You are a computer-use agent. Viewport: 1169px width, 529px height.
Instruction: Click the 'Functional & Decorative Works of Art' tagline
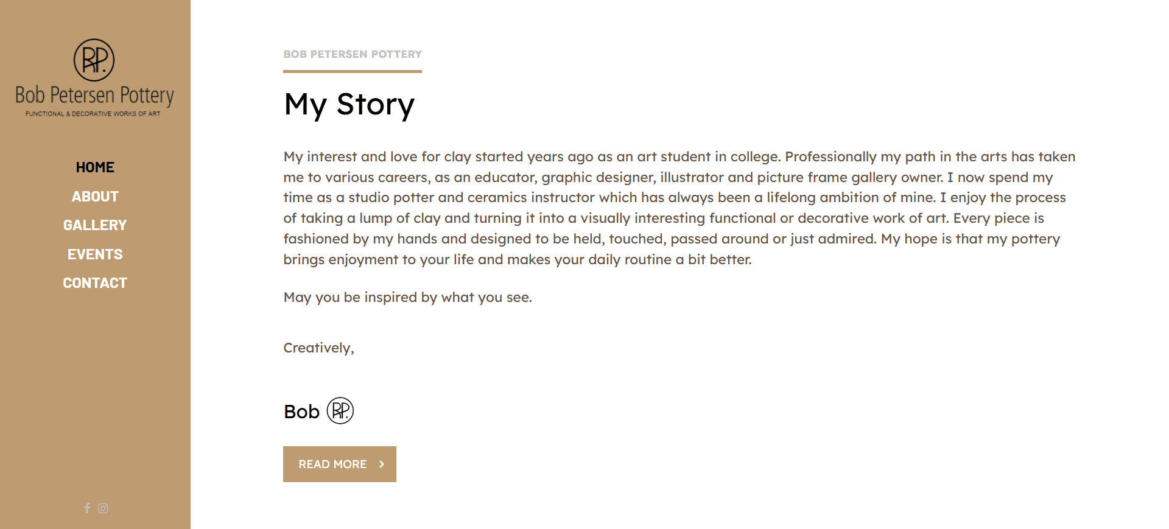coord(93,114)
